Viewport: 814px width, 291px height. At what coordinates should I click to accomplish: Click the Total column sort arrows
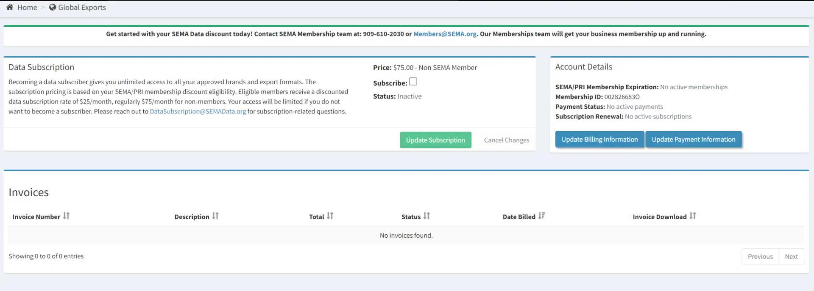[x=330, y=216]
